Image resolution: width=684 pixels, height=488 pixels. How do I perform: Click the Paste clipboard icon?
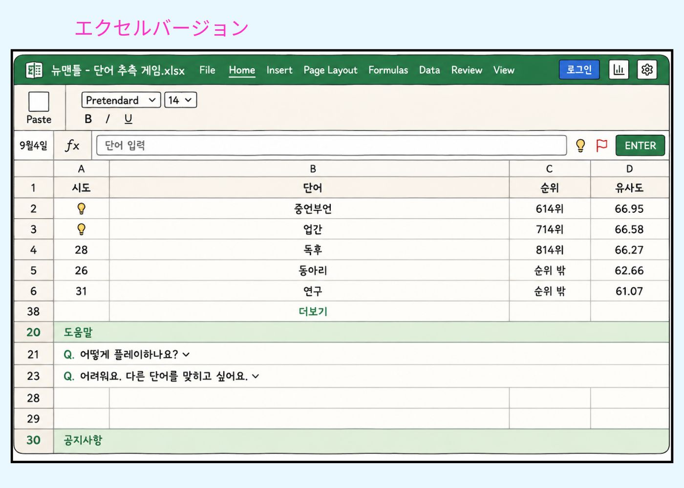(39, 102)
